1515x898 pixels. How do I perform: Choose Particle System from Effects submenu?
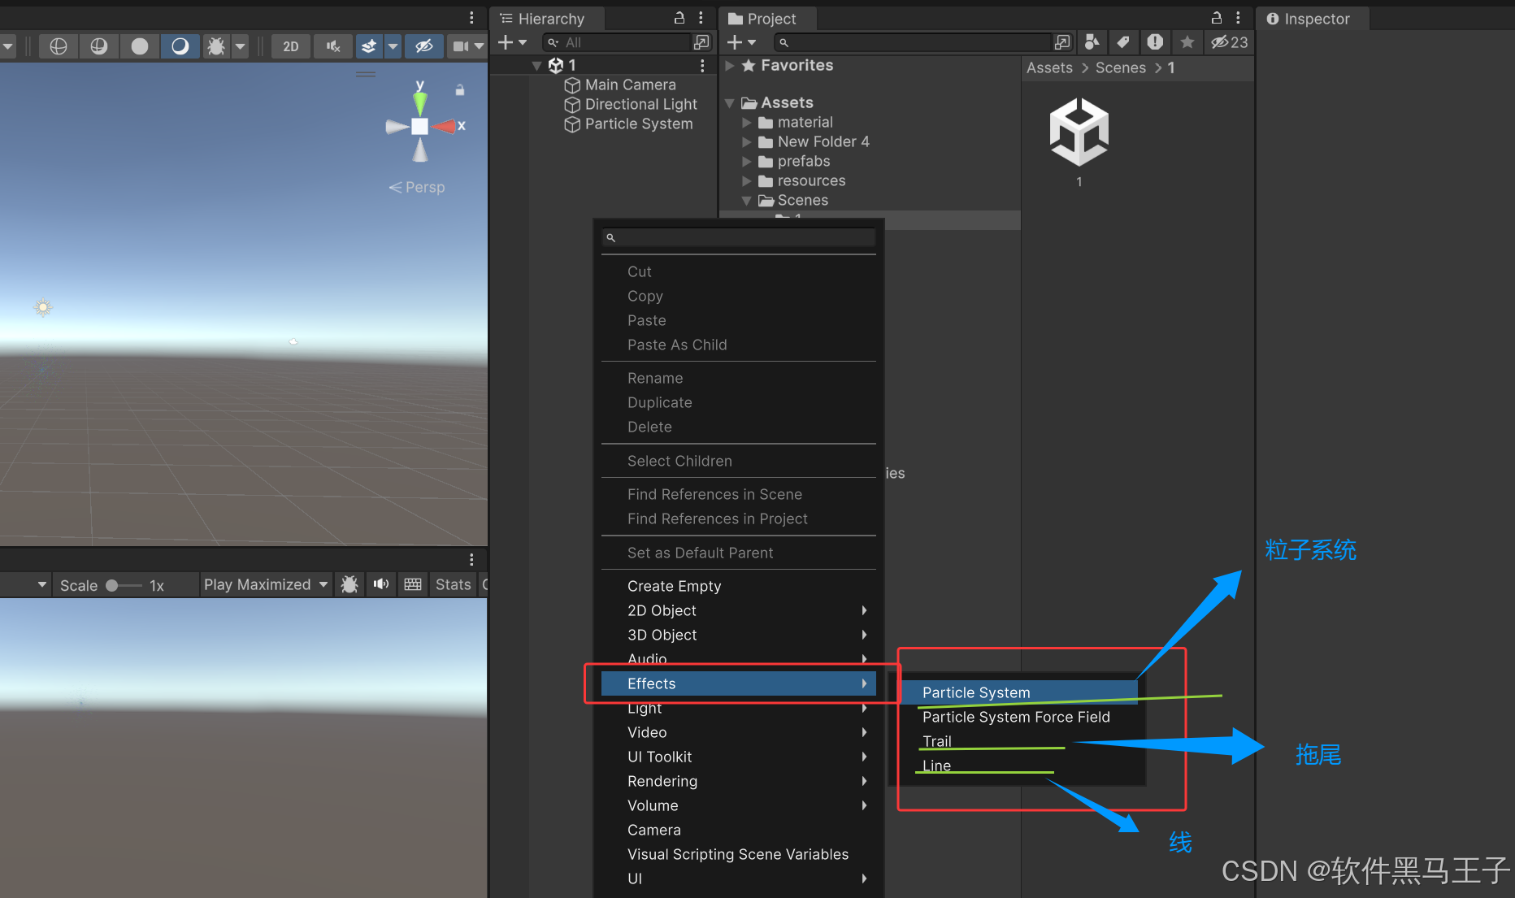975,692
